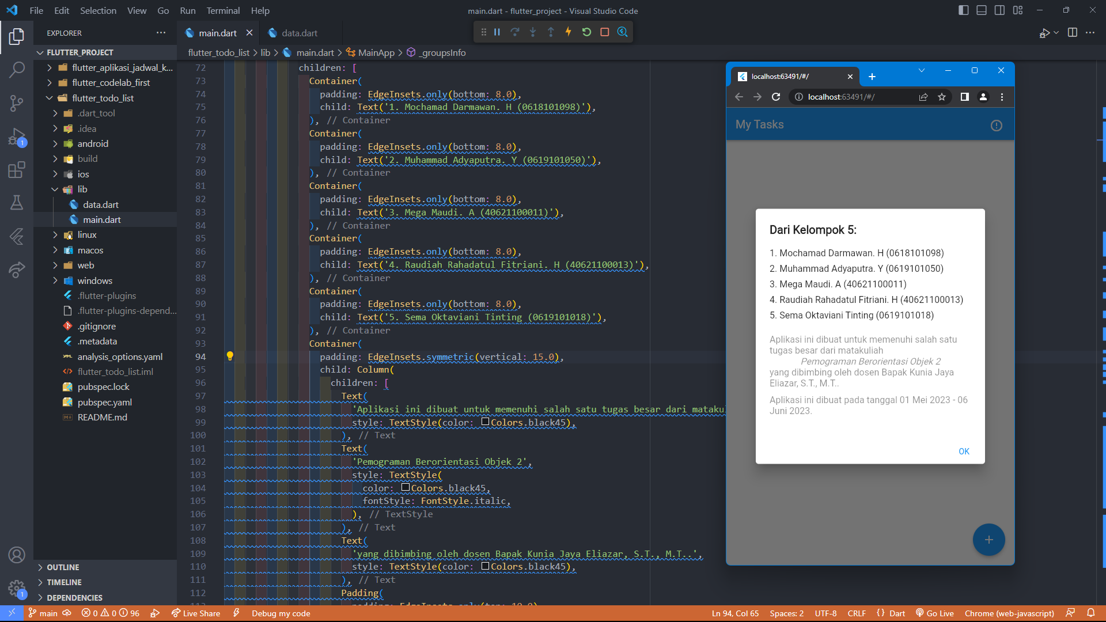
Task: Trigger Hot Reload in the debug toolbar
Action: (x=569, y=32)
